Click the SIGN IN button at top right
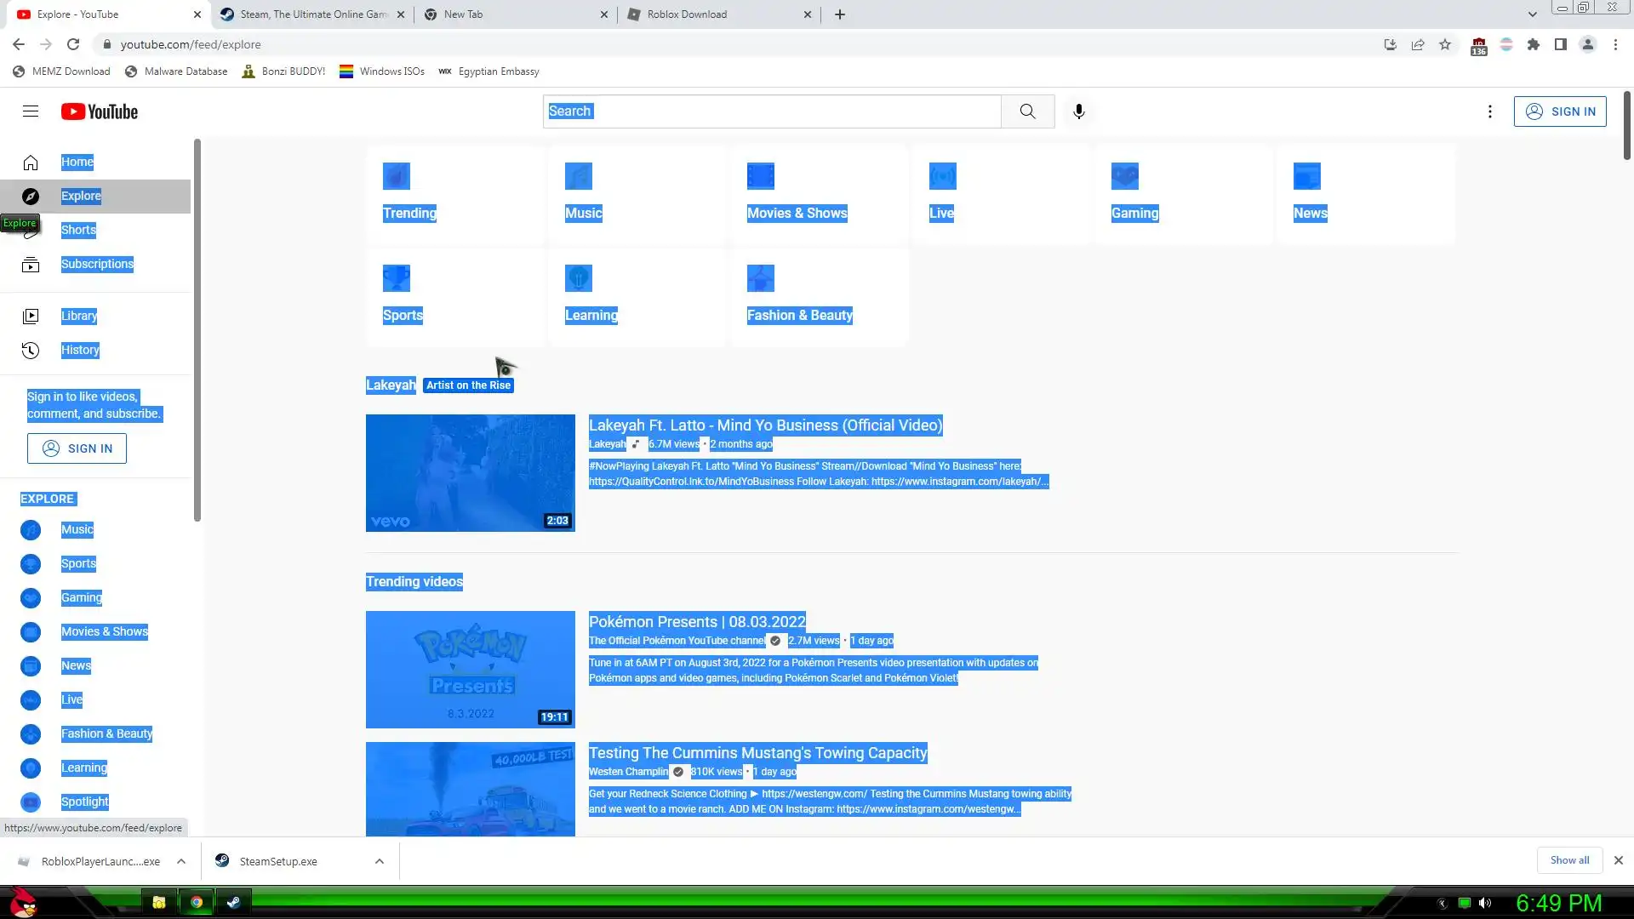 (1559, 111)
